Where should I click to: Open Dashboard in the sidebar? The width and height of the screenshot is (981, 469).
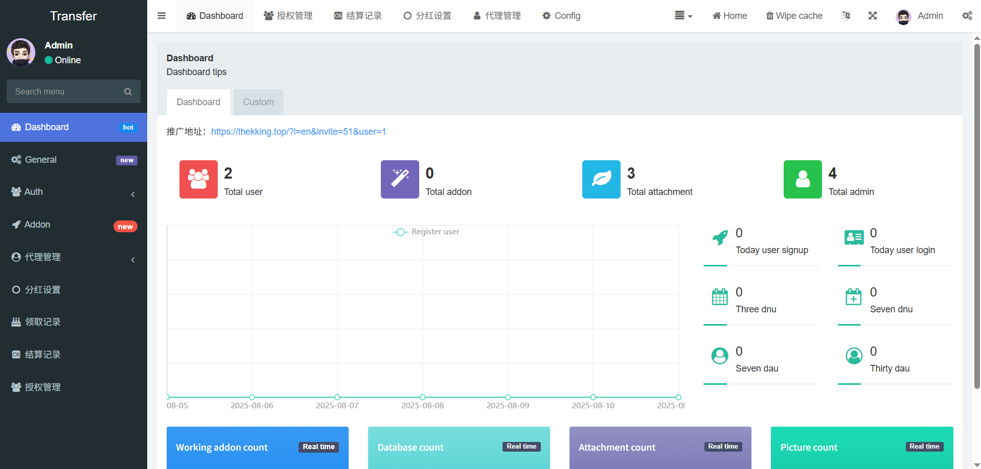(x=74, y=127)
